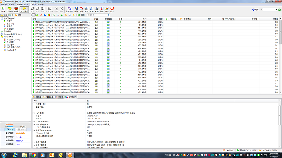282x158 pixels.
Task: Collapse the global upload speed row
Action: pos(34,145)
